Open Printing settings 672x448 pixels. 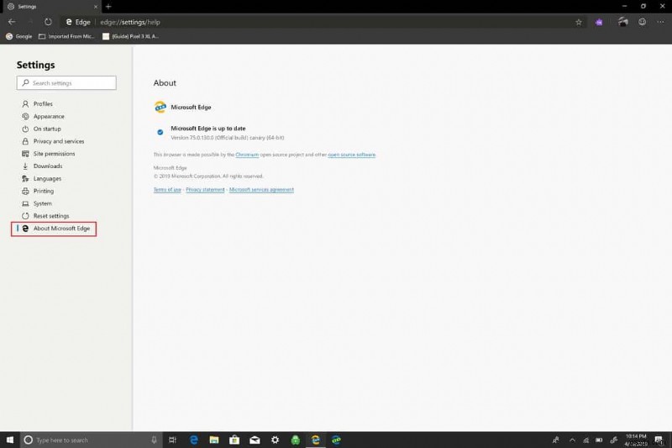(x=44, y=191)
